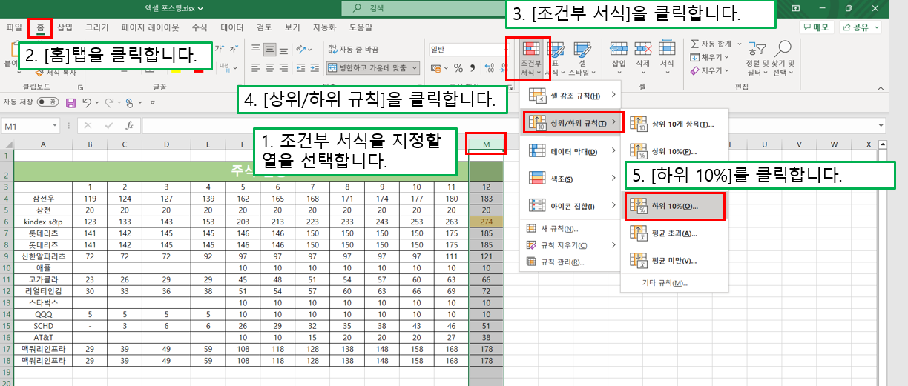Expand 지우기 (clear) dropdown
This screenshot has width=908, height=386.
[x=726, y=70]
